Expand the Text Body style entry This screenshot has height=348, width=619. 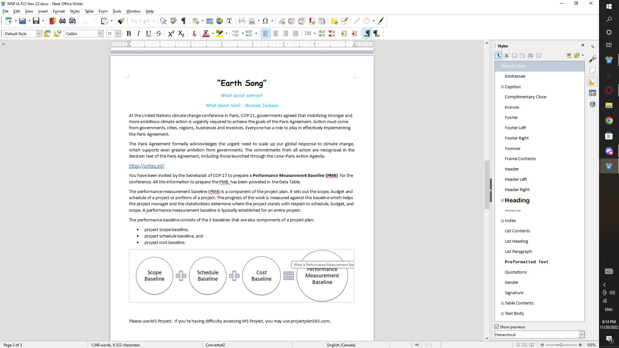tap(502, 314)
